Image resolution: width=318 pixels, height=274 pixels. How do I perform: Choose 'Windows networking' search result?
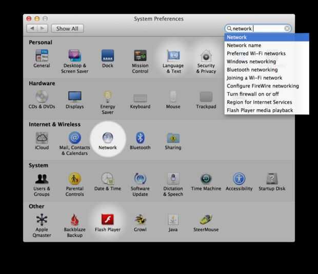[267, 61]
